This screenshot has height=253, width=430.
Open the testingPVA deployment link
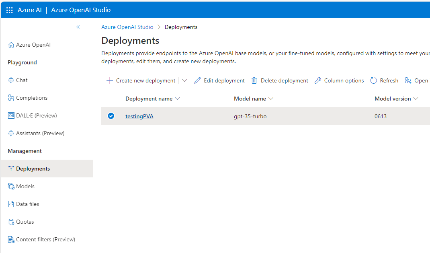(x=139, y=116)
